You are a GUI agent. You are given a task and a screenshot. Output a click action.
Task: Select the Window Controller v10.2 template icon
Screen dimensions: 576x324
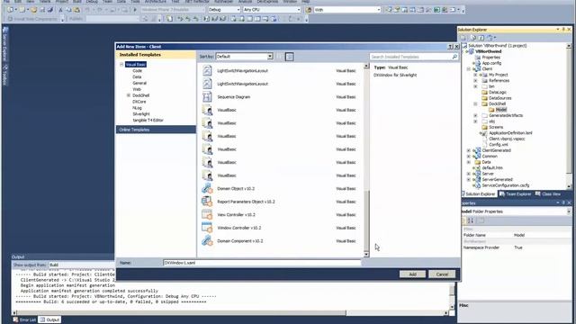click(207, 228)
